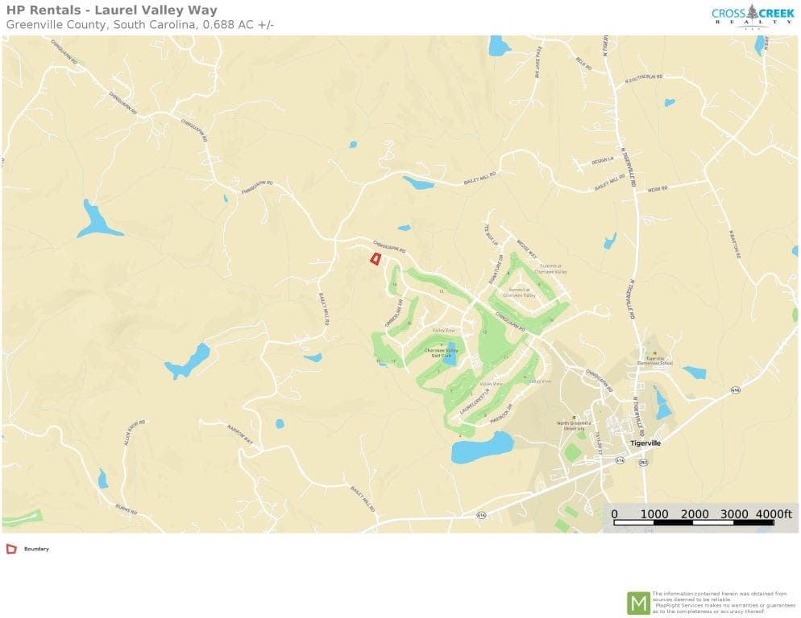Click the MapRight disclaimer text
The width and height of the screenshot is (801, 618).
[724, 602]
